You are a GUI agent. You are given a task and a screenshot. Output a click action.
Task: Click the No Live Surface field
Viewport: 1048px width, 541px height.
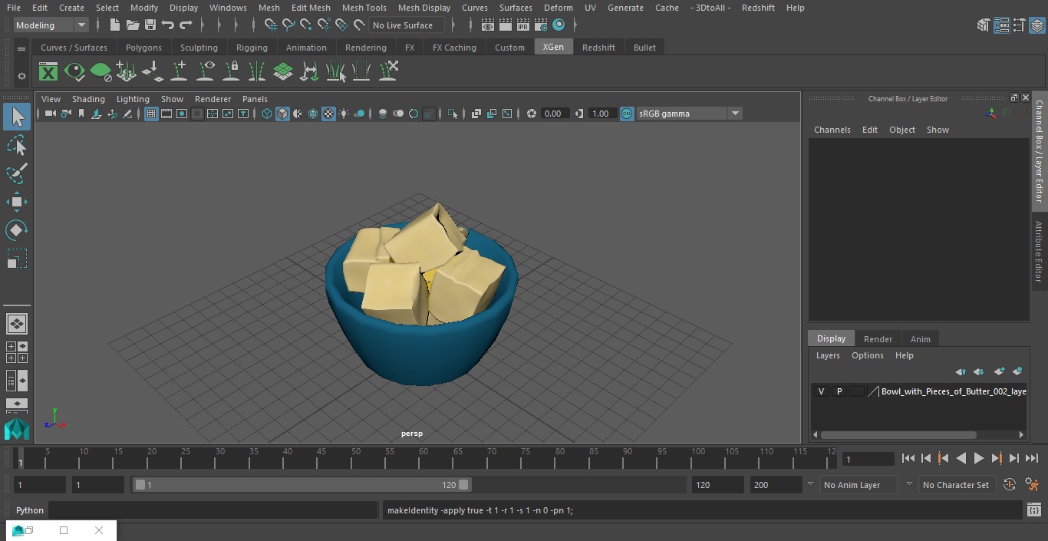406,25
